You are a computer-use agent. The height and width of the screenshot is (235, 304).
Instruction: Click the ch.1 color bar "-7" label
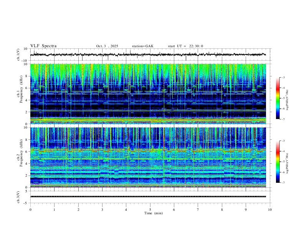(283, 119)
